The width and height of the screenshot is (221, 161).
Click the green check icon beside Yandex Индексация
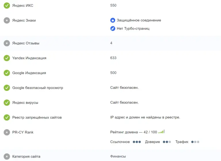click(x=7, y=58)
